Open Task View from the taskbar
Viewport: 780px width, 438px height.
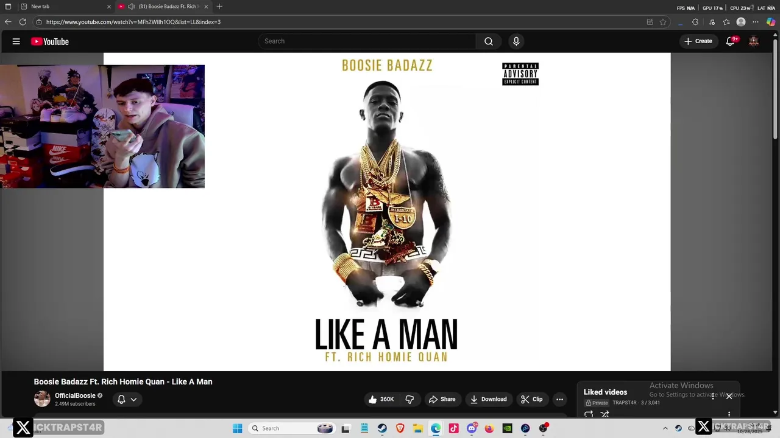(x=346, y=428)
